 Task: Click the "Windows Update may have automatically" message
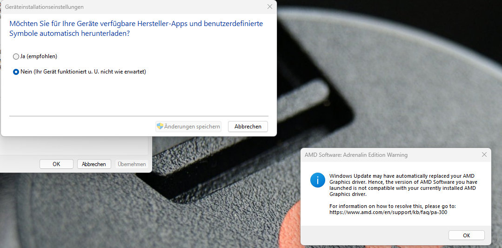[403, 185]
